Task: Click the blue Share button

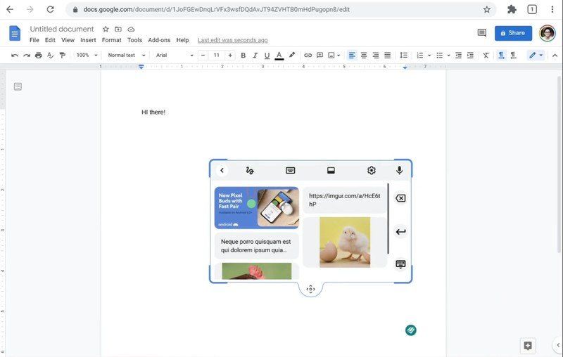Action: coord(513,33)
